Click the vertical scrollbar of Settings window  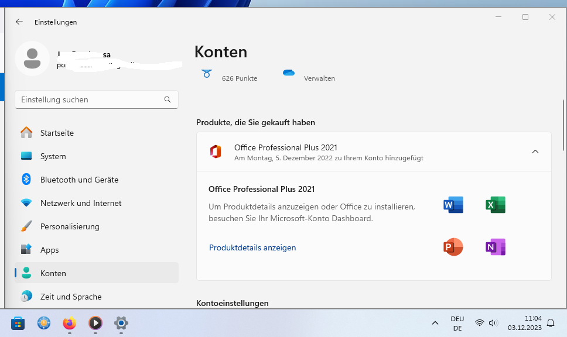tap(563, 125)
